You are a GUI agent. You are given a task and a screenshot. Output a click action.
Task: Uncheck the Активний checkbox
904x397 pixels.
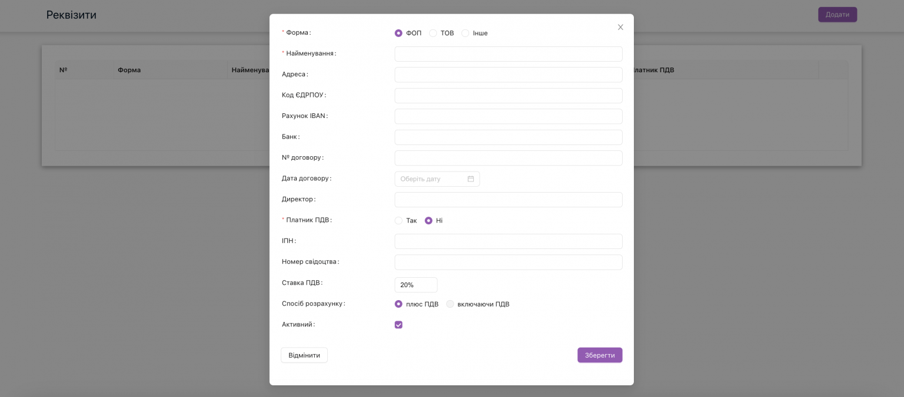click(x=398, y=325)
